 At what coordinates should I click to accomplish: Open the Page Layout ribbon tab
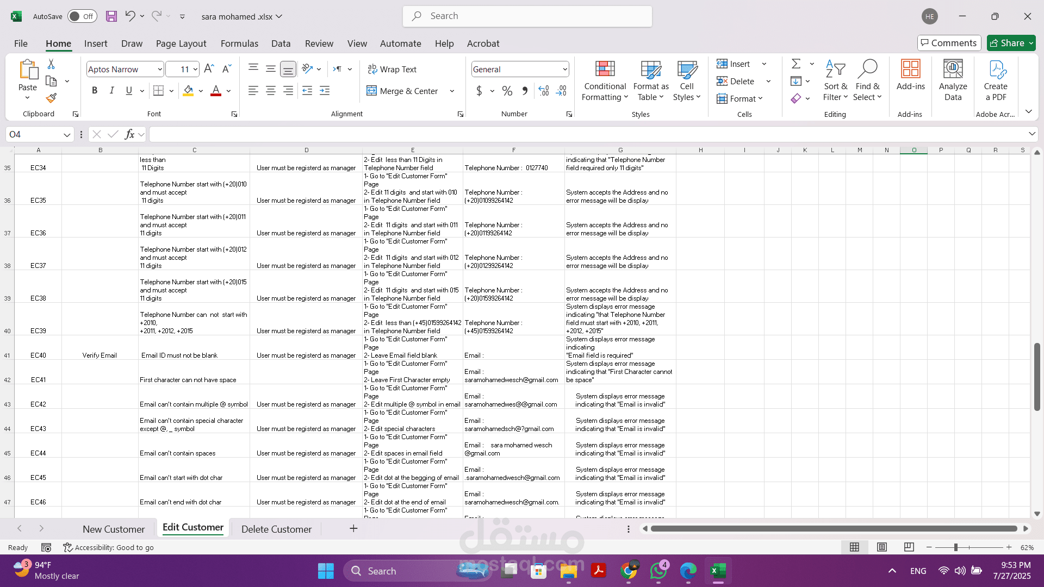point(181,43)
